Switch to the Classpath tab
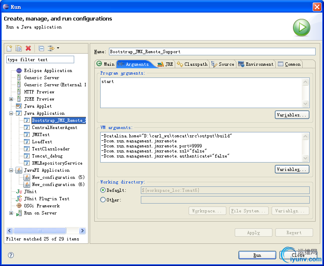 [x=192, y=64]
